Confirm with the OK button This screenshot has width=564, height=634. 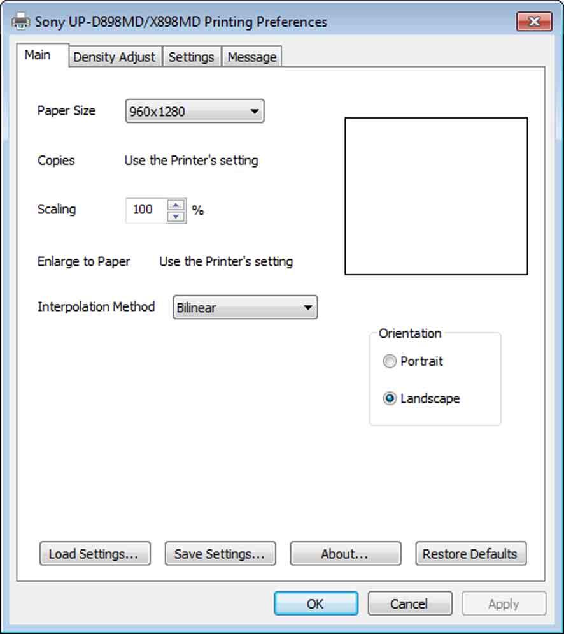pyautogui.click(x=316, y=603)
